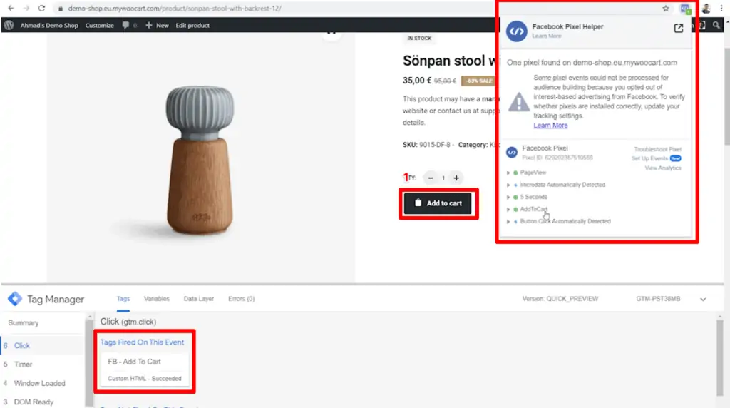Click the browser address bar URL
Viewport: 730px width, 408px height.
click(x=175, y=9)
